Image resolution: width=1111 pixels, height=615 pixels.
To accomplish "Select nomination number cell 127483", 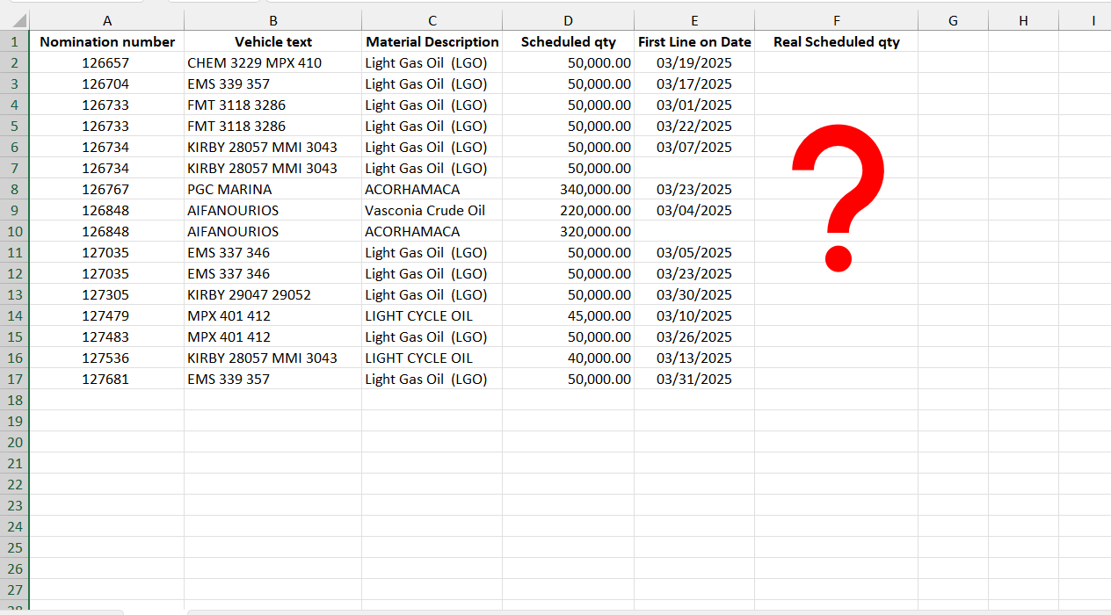I will [107, 336].
